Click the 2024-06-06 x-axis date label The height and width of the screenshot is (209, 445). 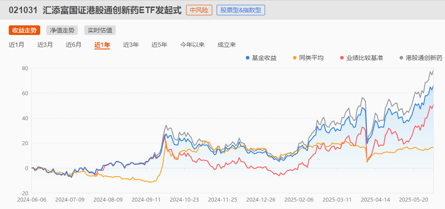pos(31,200)
